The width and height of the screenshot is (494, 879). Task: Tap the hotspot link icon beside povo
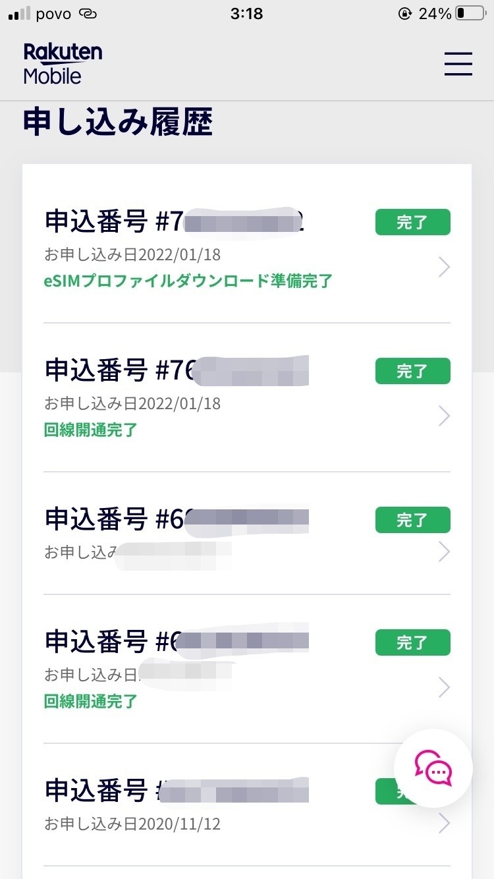point(87,14)
